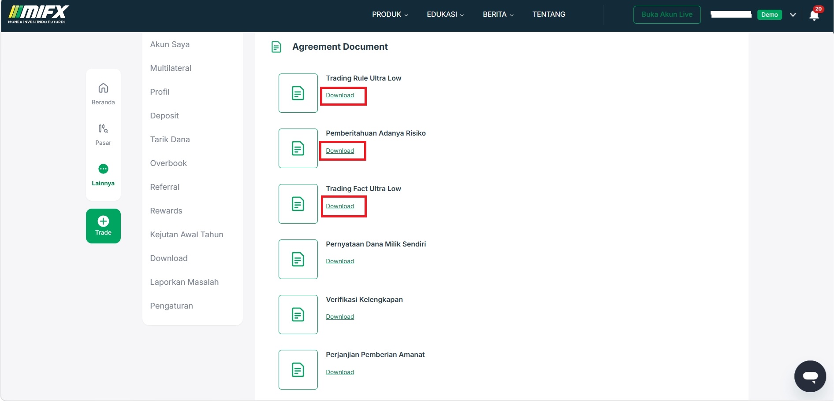This screenshot has width=834, height=401.
Task: Click the Verifikasi Kelengkapan document icon
Action: [x=298, y=314]
